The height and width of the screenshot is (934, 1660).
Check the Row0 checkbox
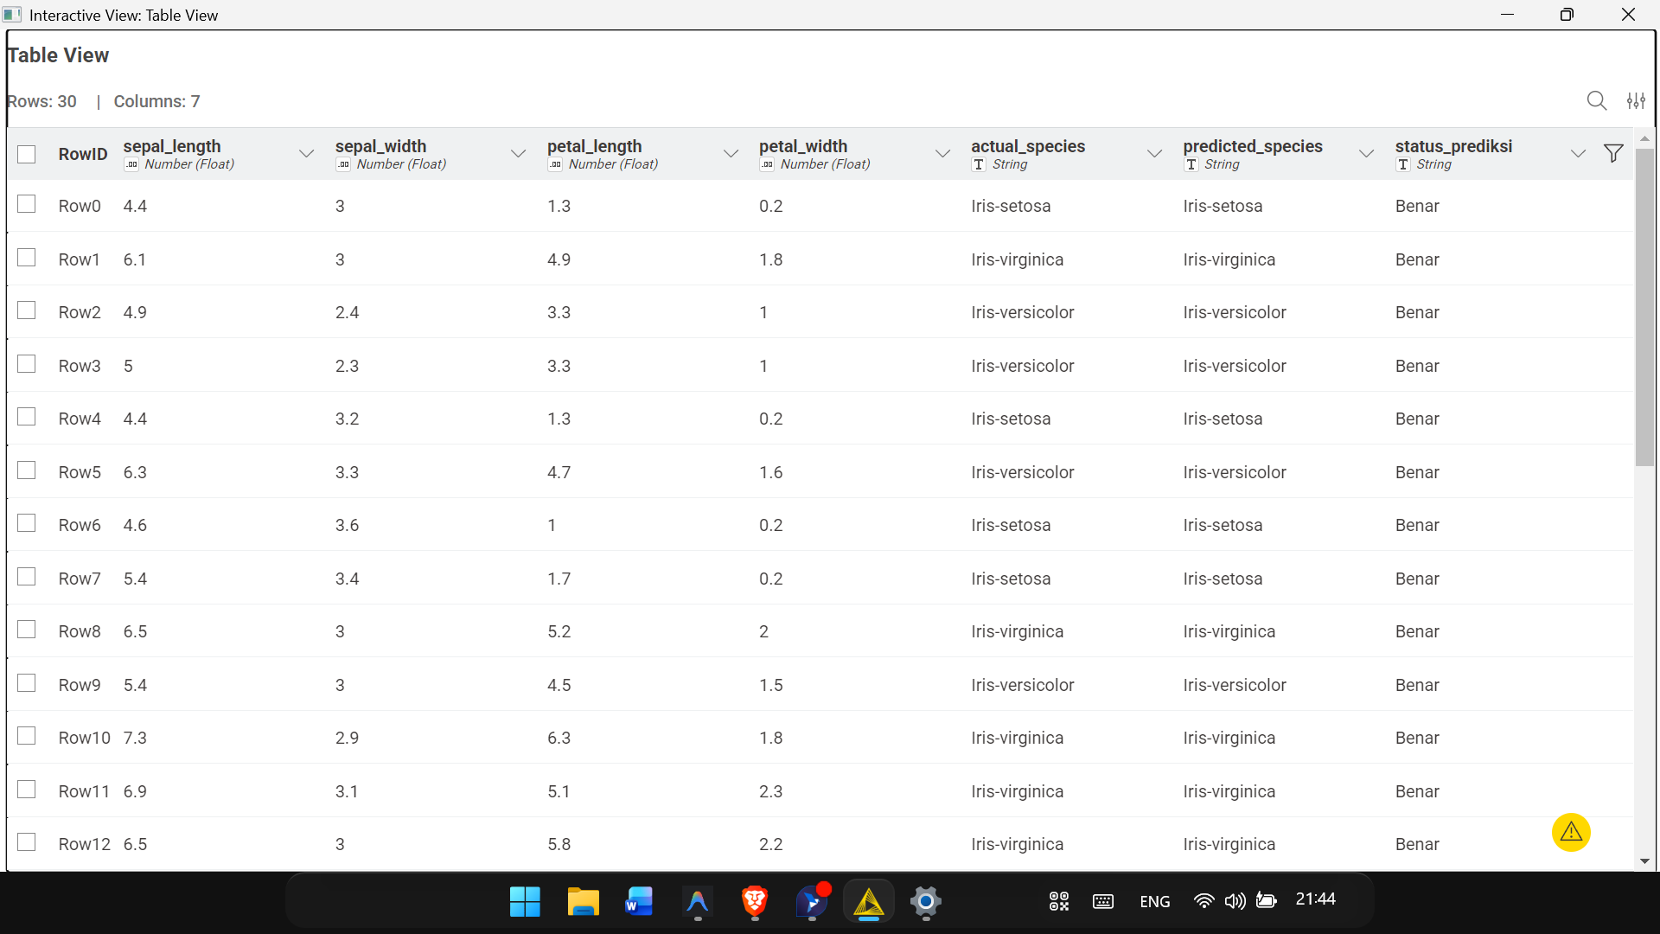tap(27, 204)
